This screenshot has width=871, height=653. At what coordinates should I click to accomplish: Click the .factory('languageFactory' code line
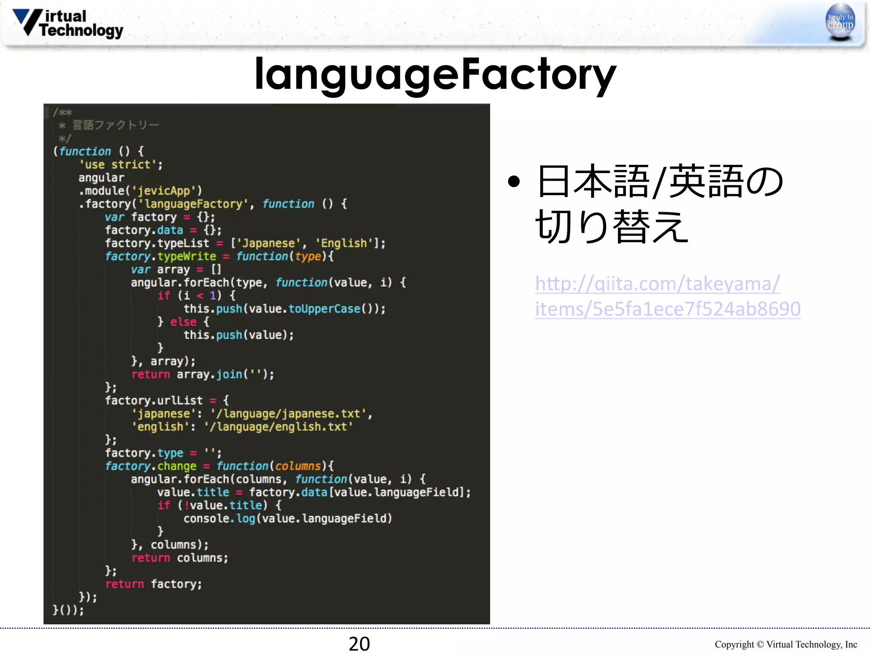[213, 204]
